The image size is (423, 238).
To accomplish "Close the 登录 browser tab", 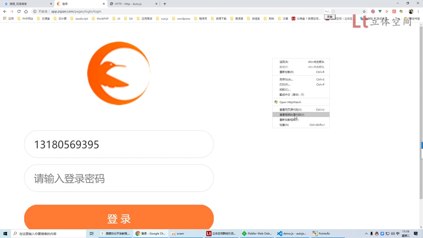I will 104,4.
